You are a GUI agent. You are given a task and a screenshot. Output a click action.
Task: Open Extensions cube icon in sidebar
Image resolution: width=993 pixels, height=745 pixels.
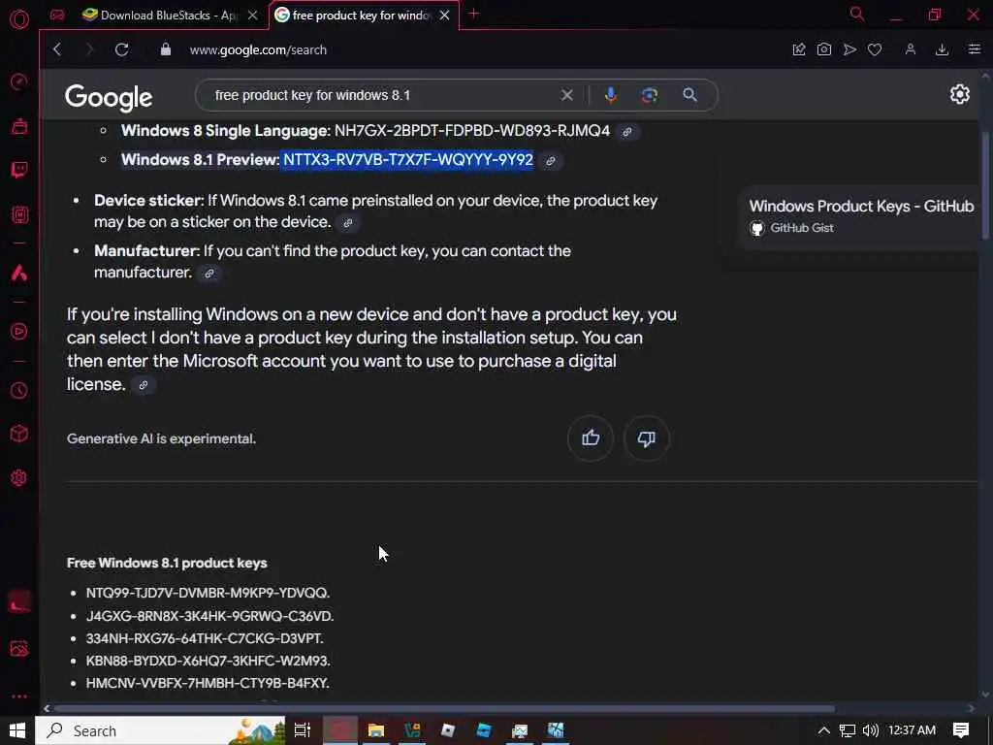[x=19, y=434]
